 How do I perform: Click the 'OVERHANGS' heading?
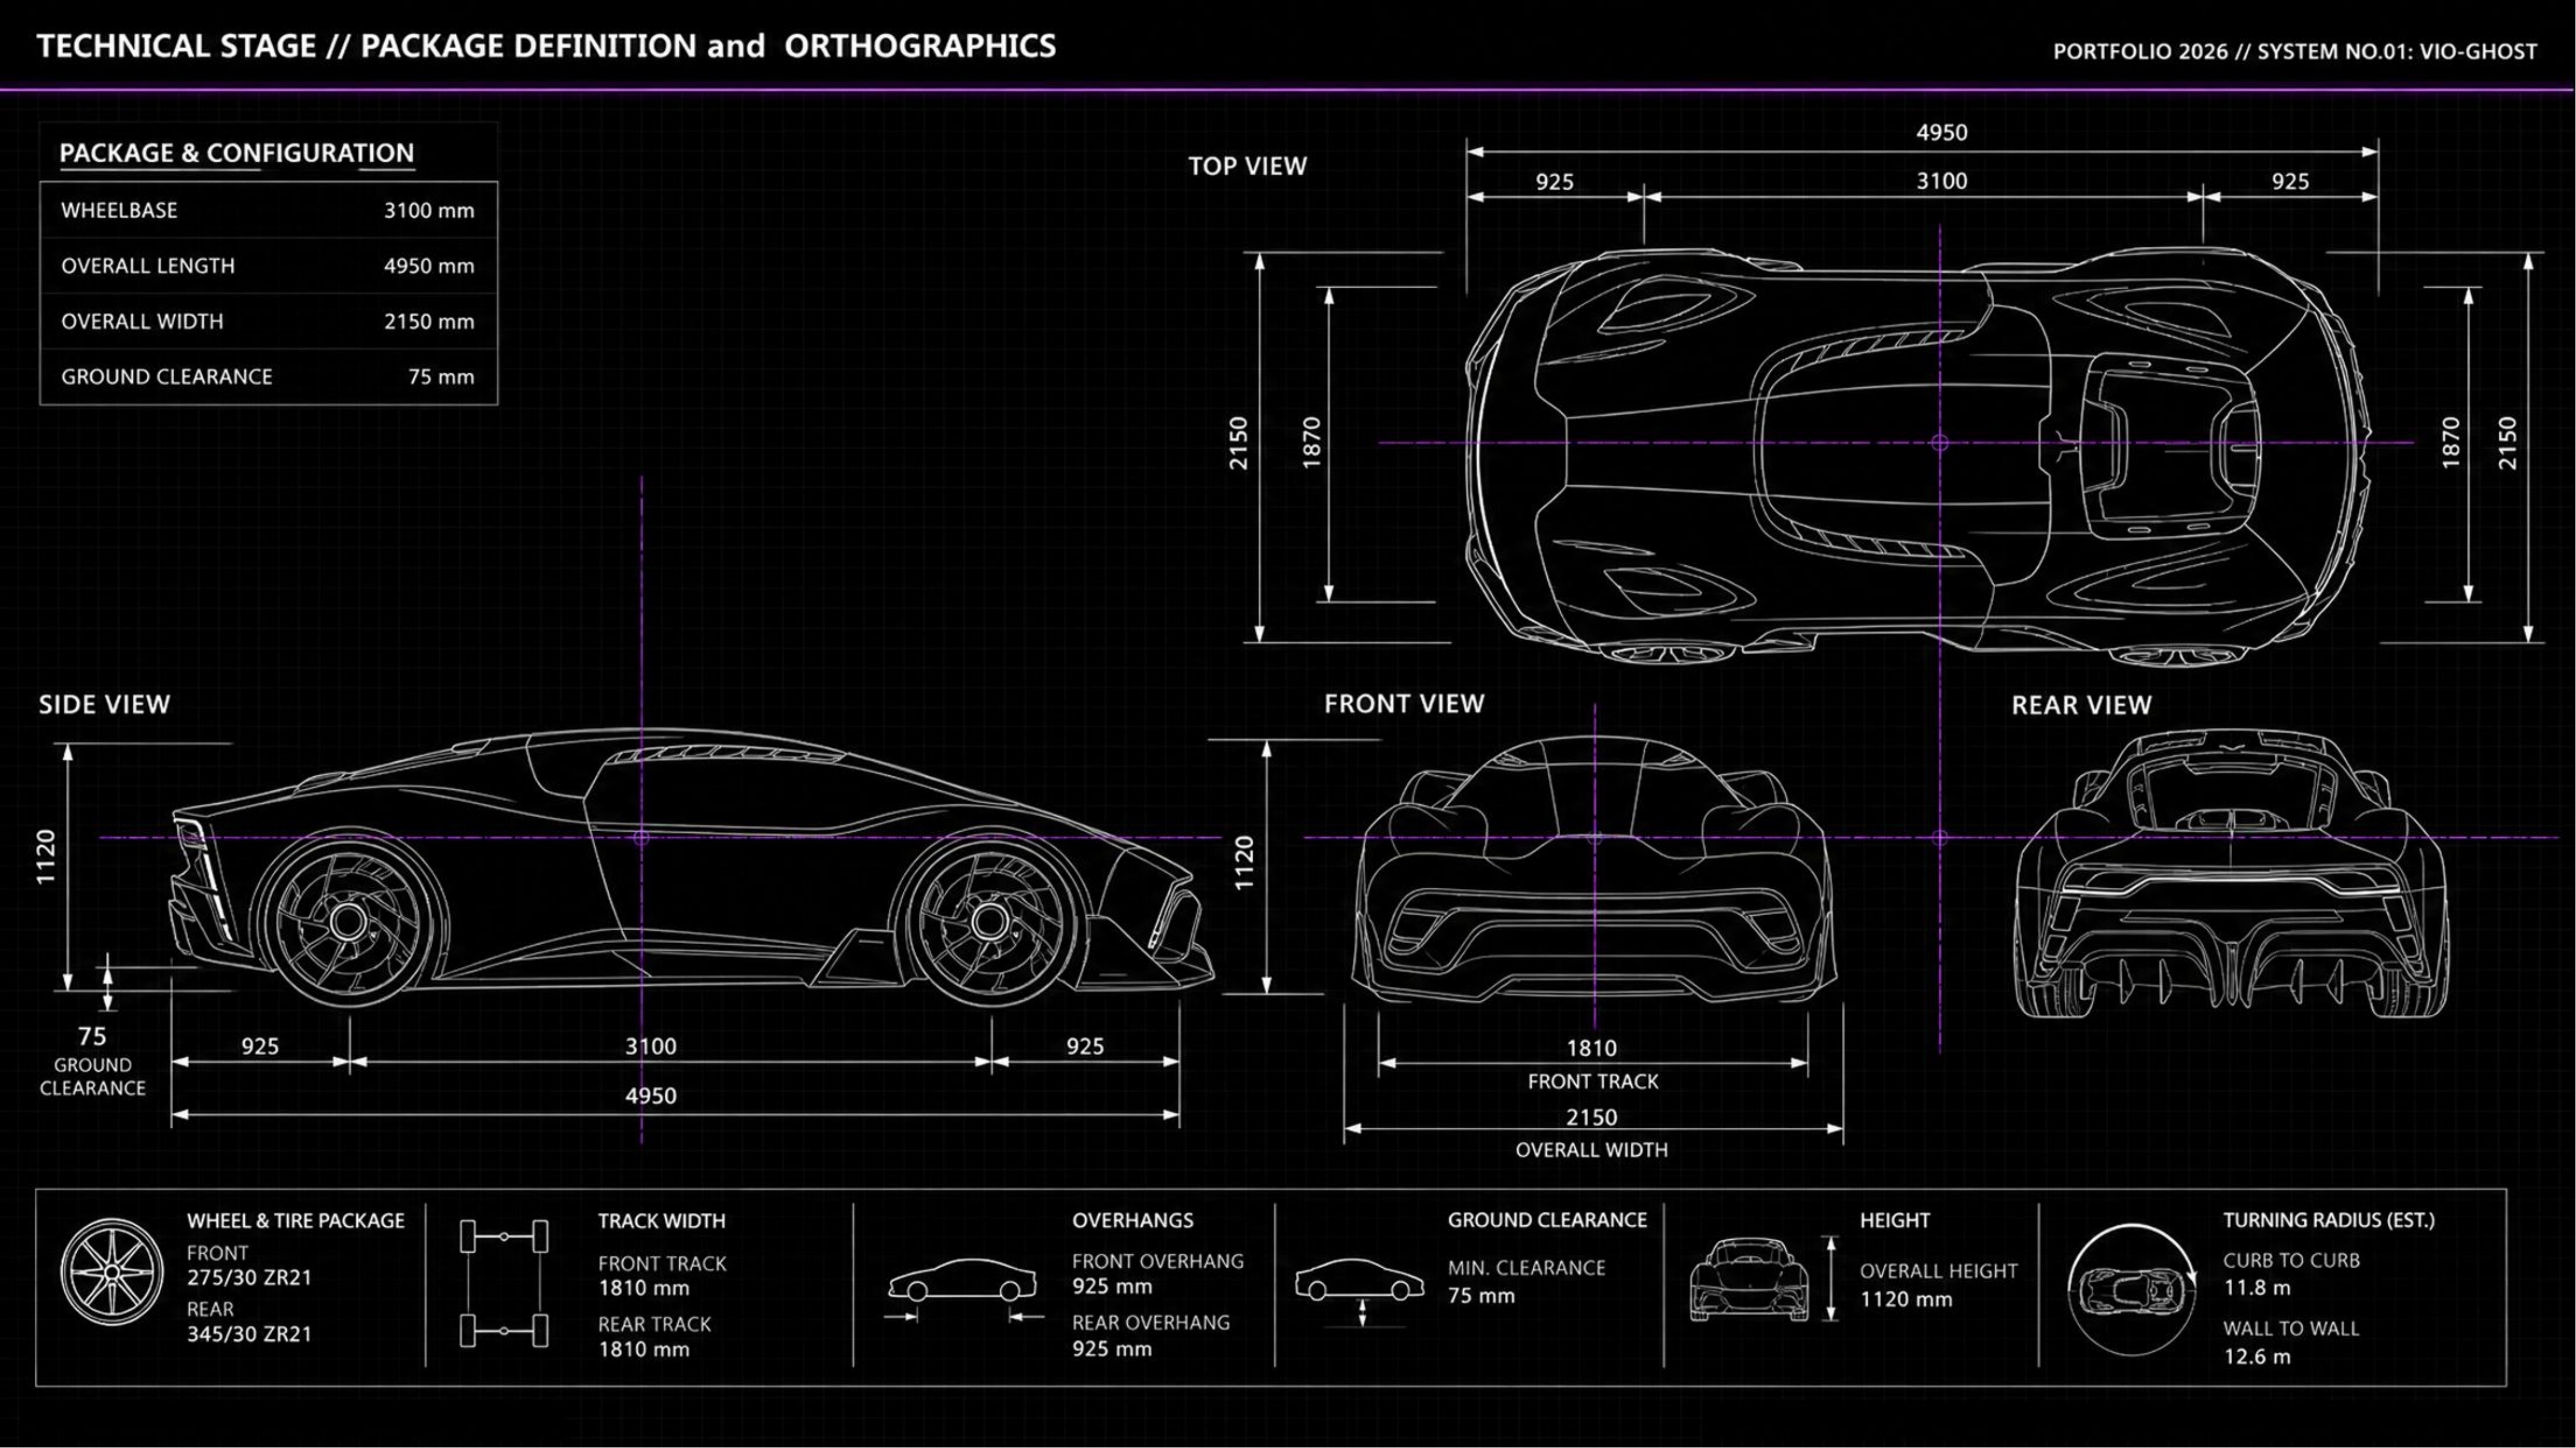point(1133,1220)
